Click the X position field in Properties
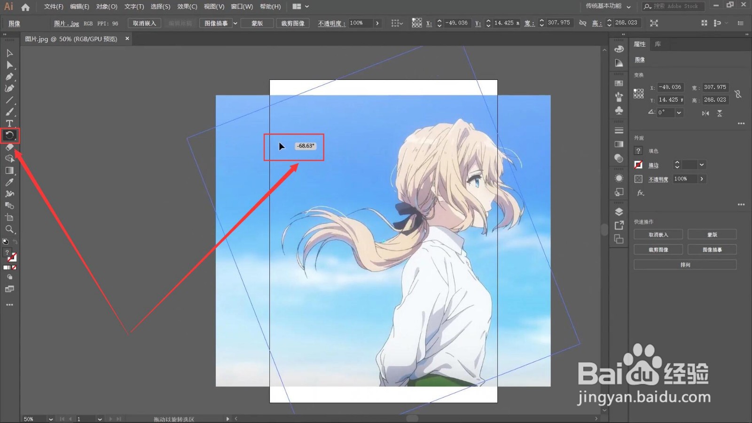This screenshot has width=752, height=423. coord(671,87)
